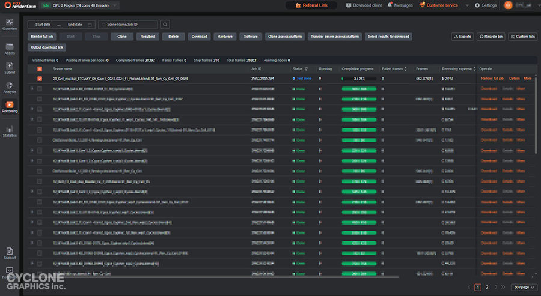This screenshot has width=541, height=296.
Task: Open the 50 / page dropdown
Action: click(523, 288)
